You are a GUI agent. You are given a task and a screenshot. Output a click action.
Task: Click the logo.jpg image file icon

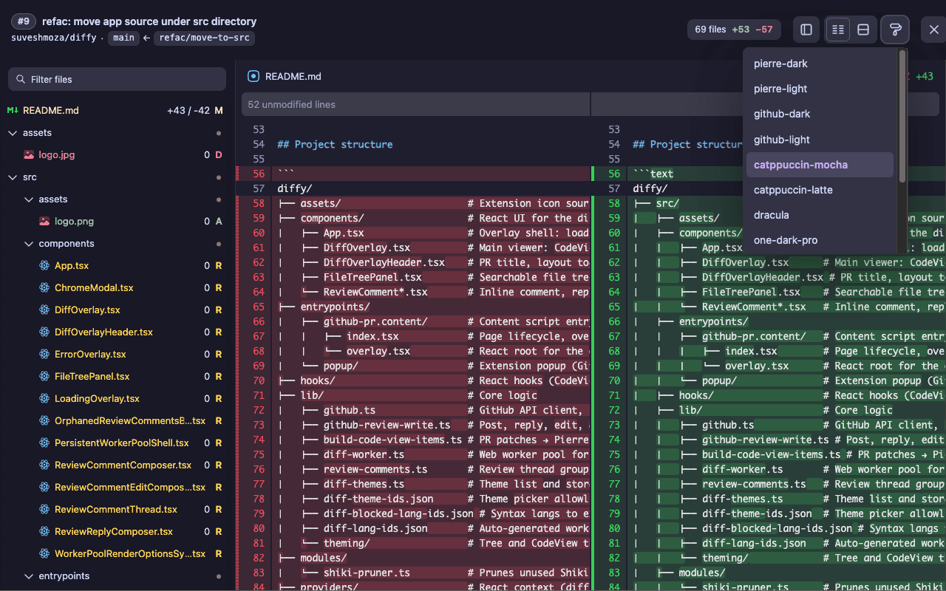28,155
